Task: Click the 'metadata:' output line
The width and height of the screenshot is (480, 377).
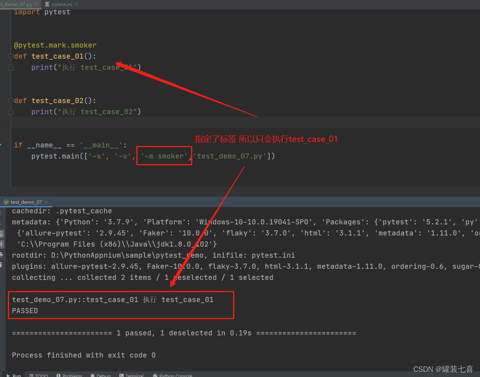Action: pos(246,222)
